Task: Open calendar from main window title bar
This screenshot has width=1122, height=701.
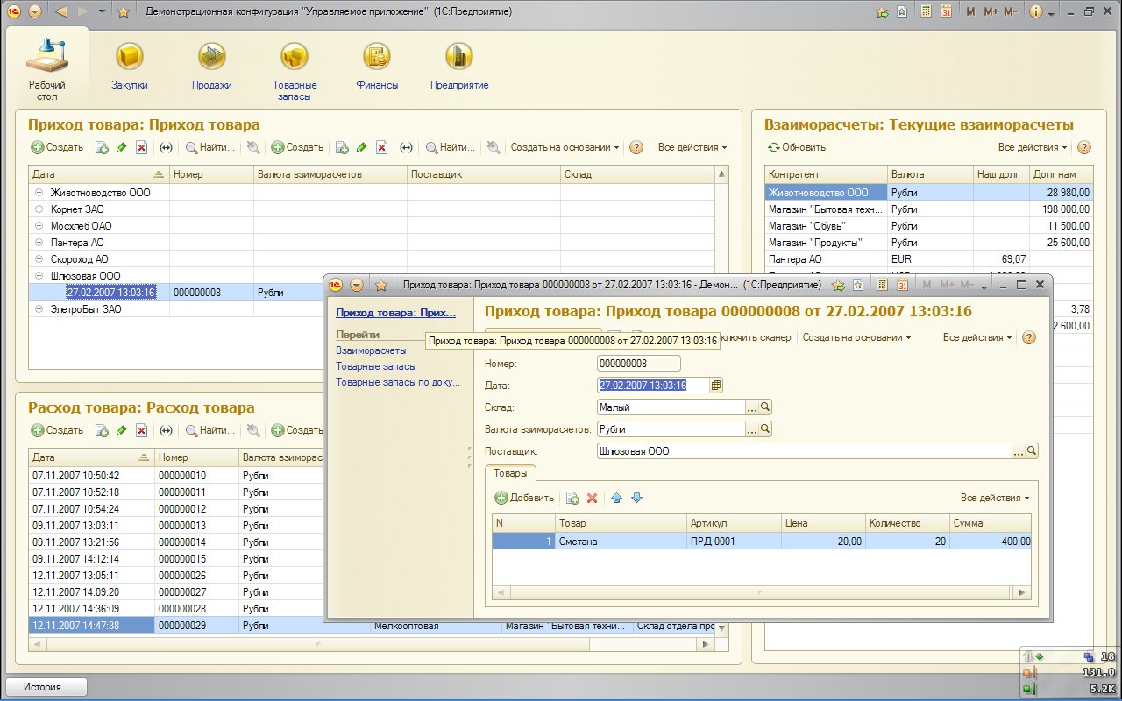Action: point(946,12)
